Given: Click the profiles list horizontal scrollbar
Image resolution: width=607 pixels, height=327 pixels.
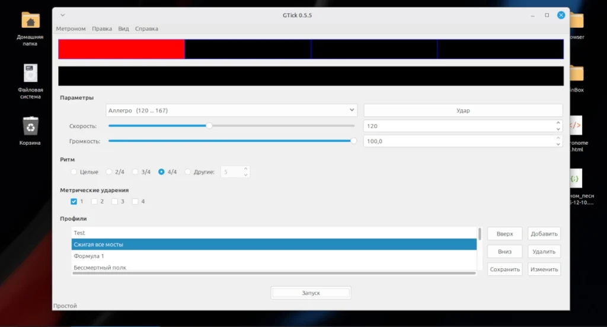Looking at the screenshot, I should click(274, 273).
